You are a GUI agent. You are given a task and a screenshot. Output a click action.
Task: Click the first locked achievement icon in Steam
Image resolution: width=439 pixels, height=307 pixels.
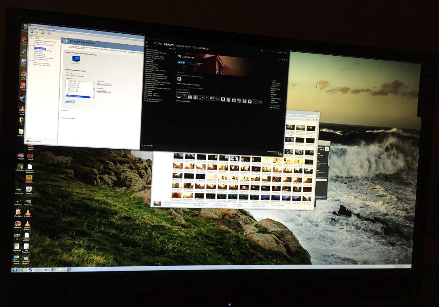pyautogui.click(x=179, y=96)
